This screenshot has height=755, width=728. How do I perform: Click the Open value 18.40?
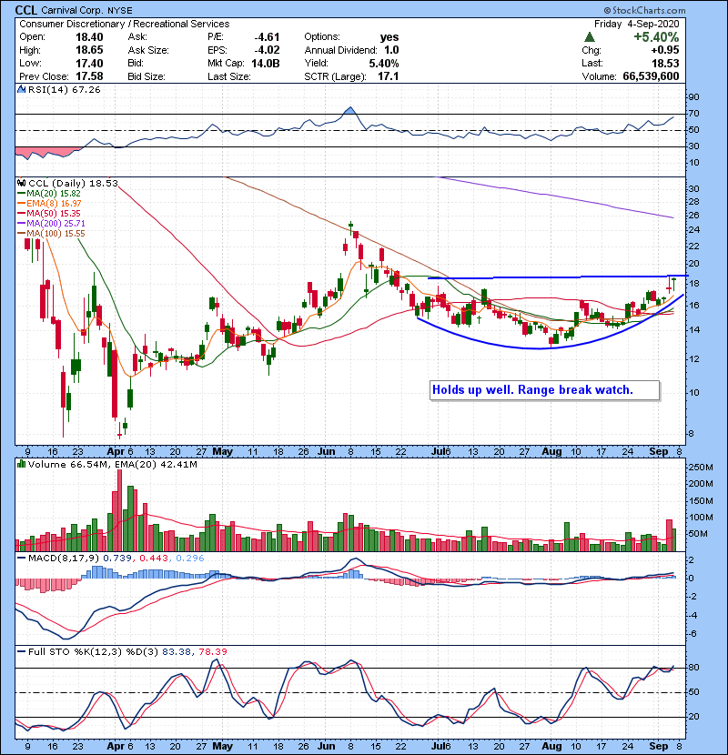[x=89, y=37]
